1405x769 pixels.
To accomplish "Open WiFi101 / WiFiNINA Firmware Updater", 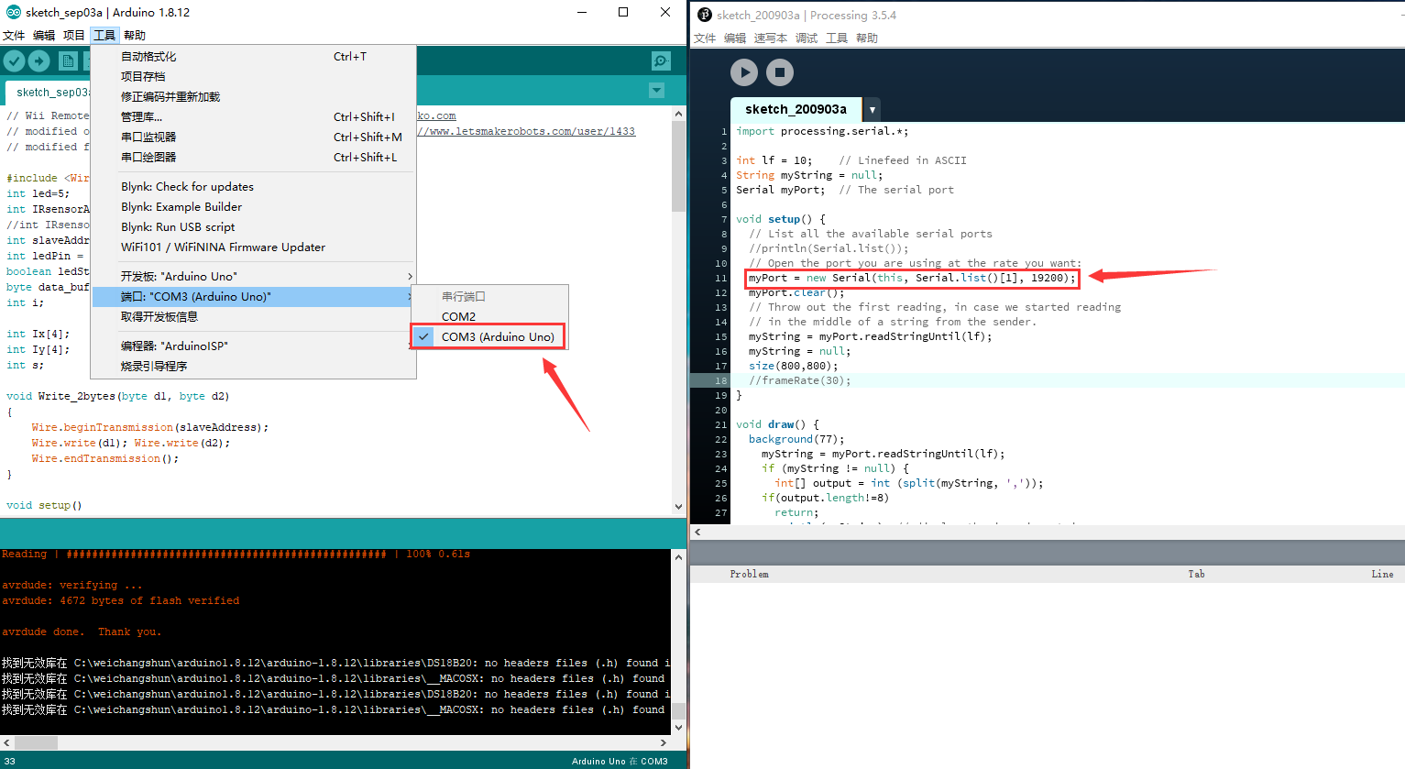I will point(253,247).
